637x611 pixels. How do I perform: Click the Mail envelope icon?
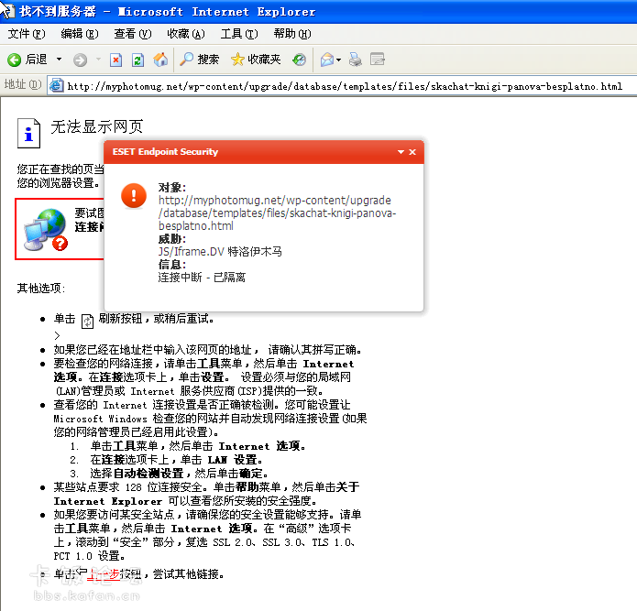pos(326,60)
